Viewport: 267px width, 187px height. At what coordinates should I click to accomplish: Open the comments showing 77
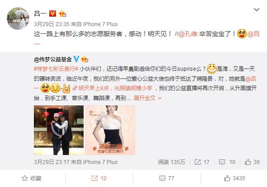pos(167,178)
